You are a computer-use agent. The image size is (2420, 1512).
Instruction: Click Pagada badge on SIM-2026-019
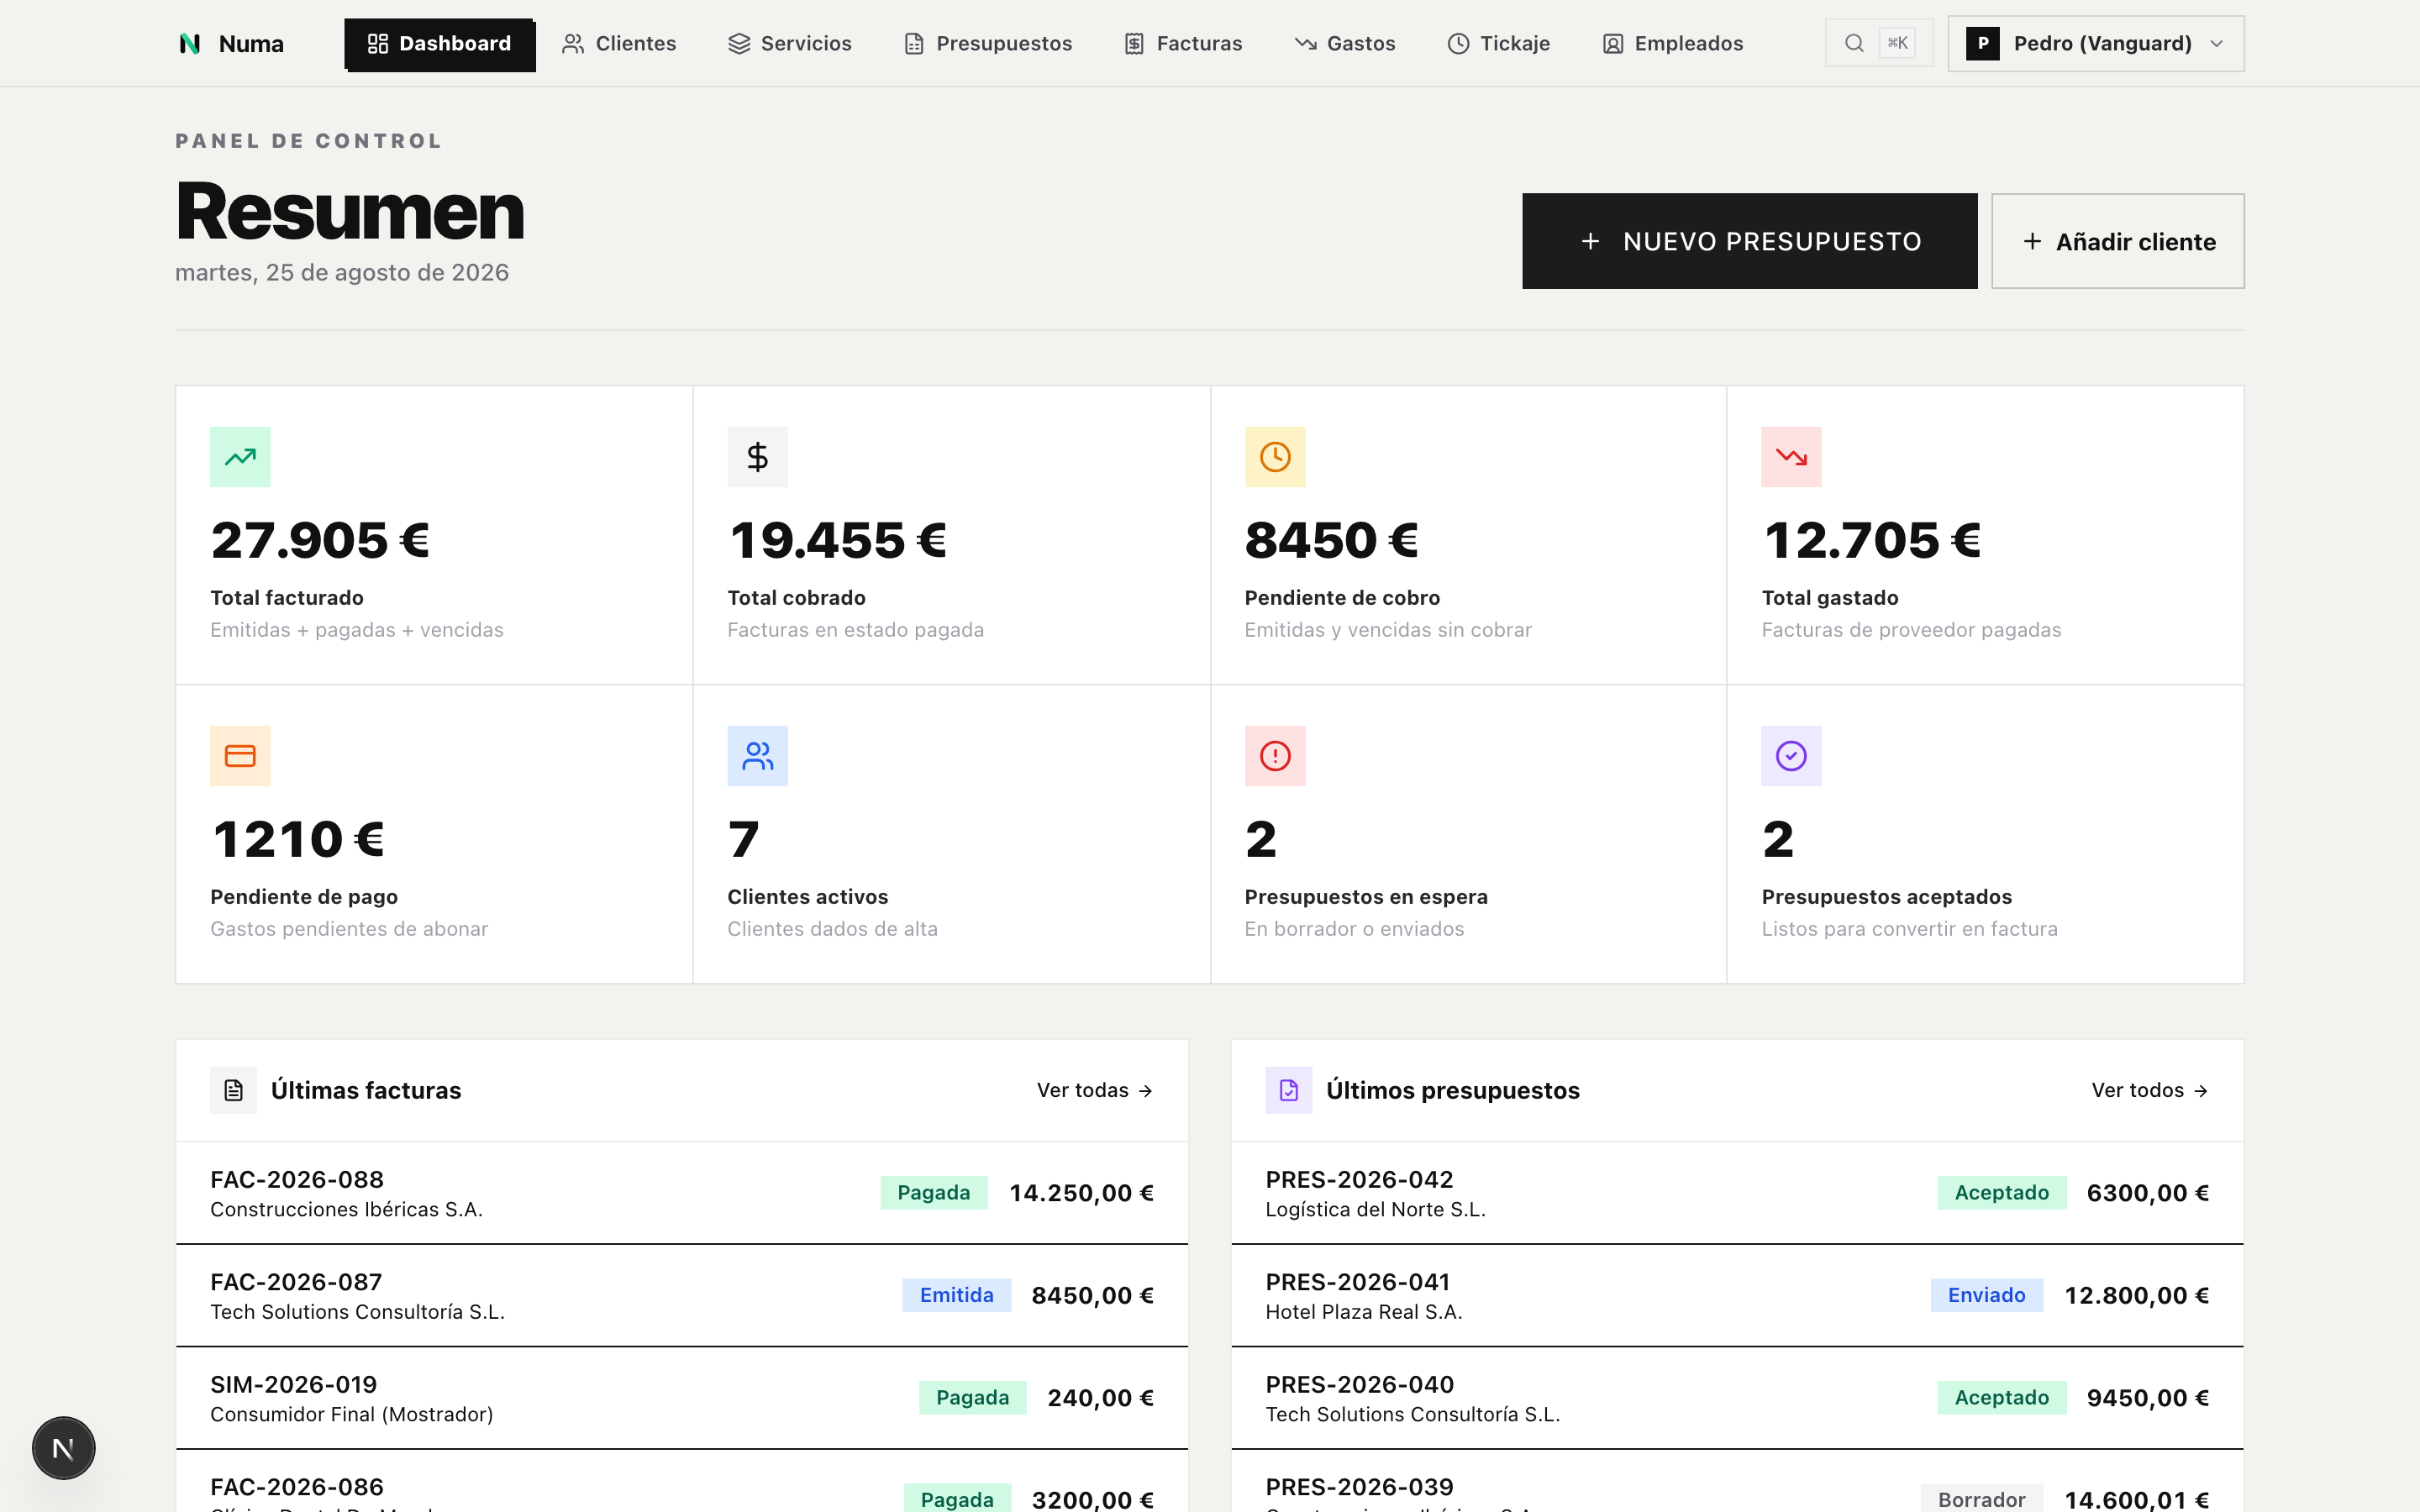(972, 1398)
